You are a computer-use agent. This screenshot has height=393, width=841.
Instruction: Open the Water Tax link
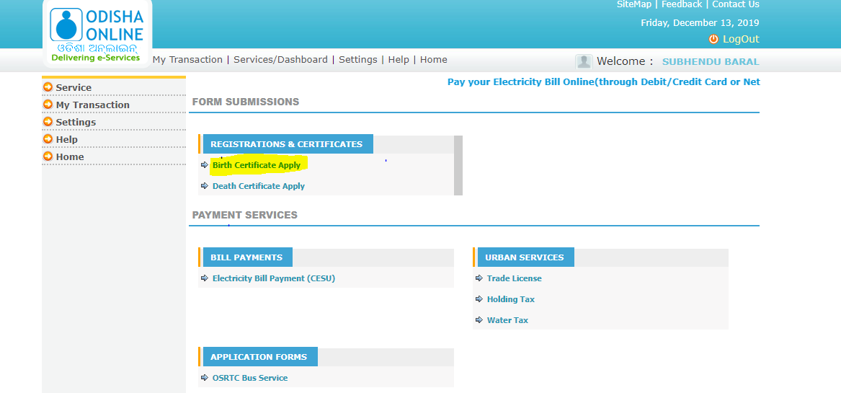tap(507, 320)
